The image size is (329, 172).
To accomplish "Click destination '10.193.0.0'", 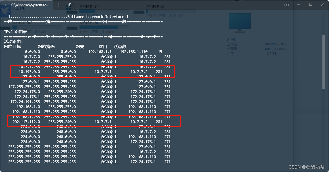I will tap(29, 72).
